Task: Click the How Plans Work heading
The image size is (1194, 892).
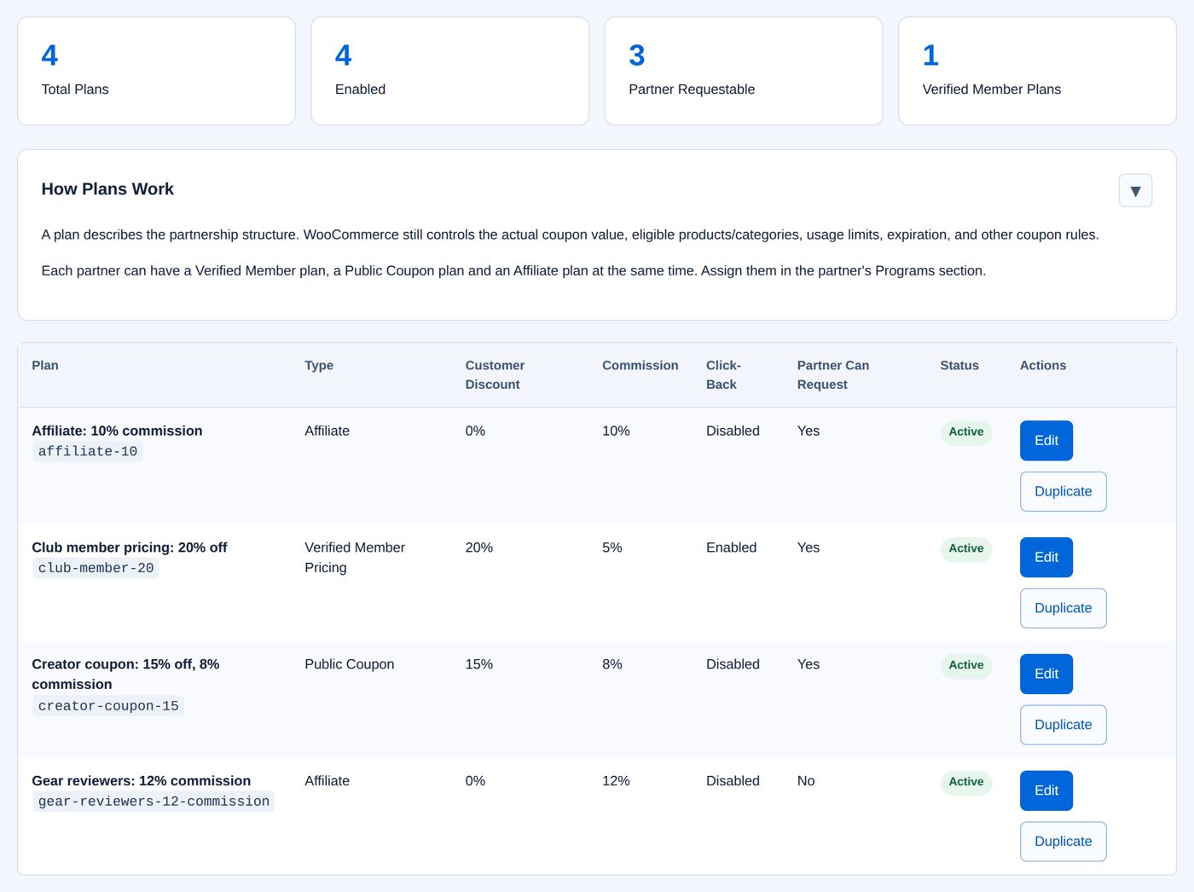Action: 107,189
